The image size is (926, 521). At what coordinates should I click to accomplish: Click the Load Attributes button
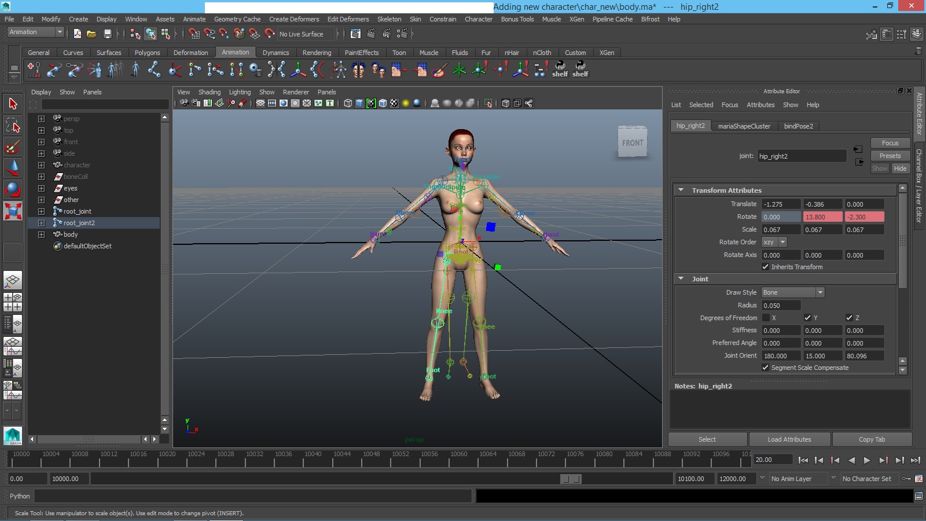[x=789, y=439]
